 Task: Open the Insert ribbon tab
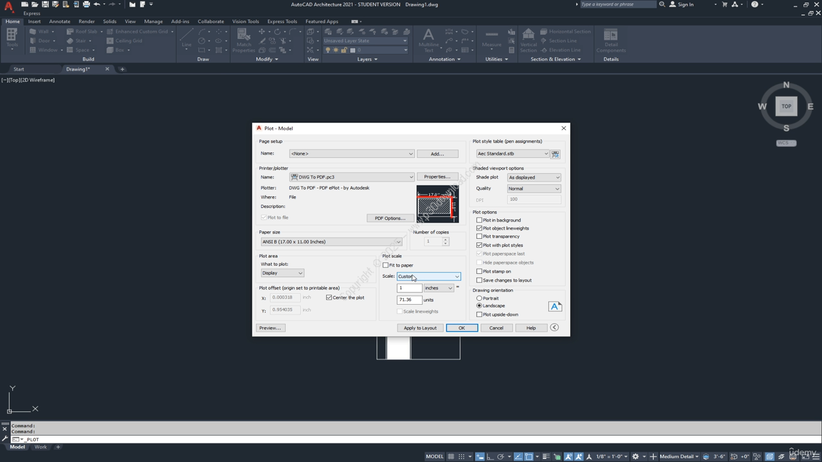pos(35,21)
